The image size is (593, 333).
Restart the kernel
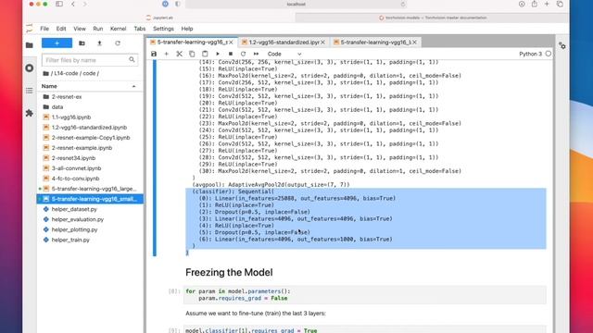[243, 54]
